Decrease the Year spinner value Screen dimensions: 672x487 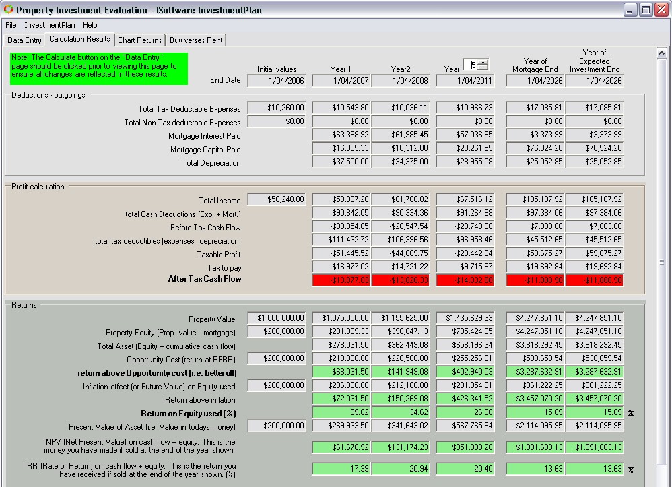pyautogui.click(x=483, y=67)
